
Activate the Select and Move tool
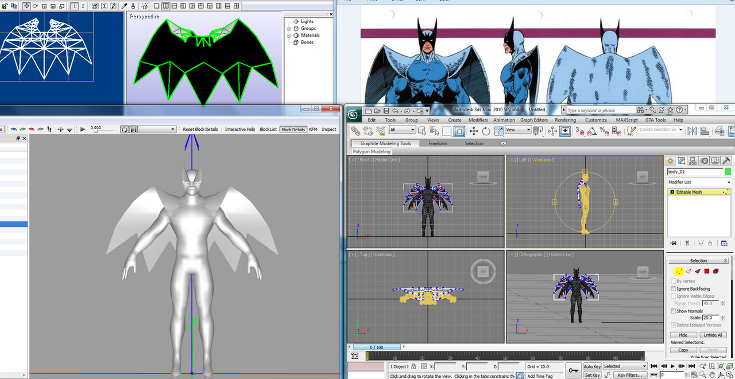(474, 131)
